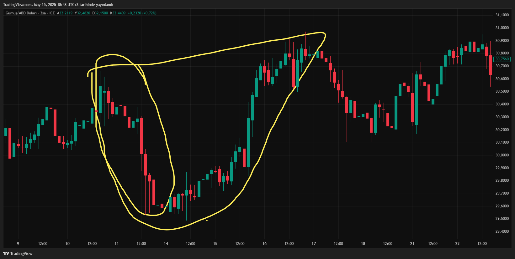This screenshot has width=515, height=259.
Task: Click price axis label 29,4000
Action: pyautogui.click(x=502, y=231)
